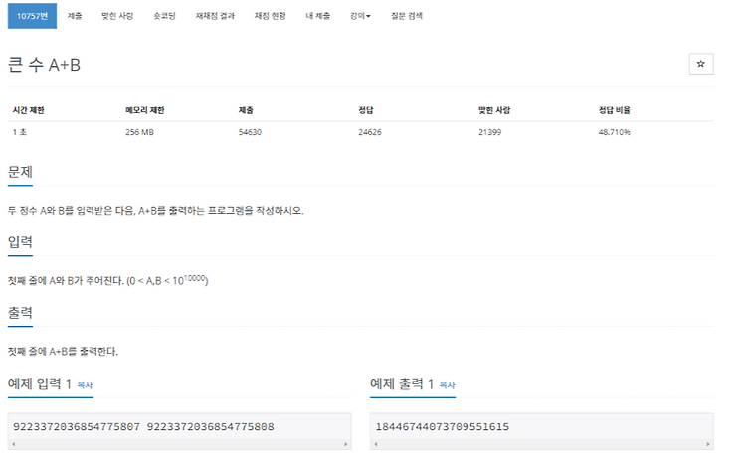Click left scroll arrow of example input box
The height and width of the screenshot is (458, 746).
pos(13,444)
